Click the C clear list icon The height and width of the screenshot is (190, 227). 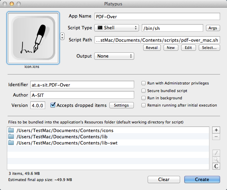[x=216, y=167]
